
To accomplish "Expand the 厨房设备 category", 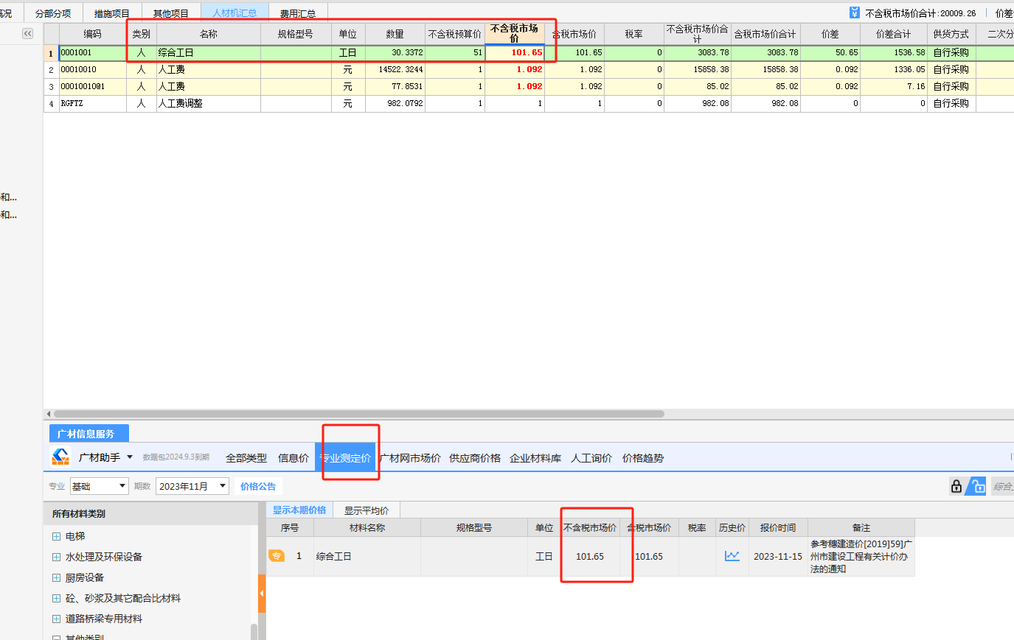I will [56, 577].
